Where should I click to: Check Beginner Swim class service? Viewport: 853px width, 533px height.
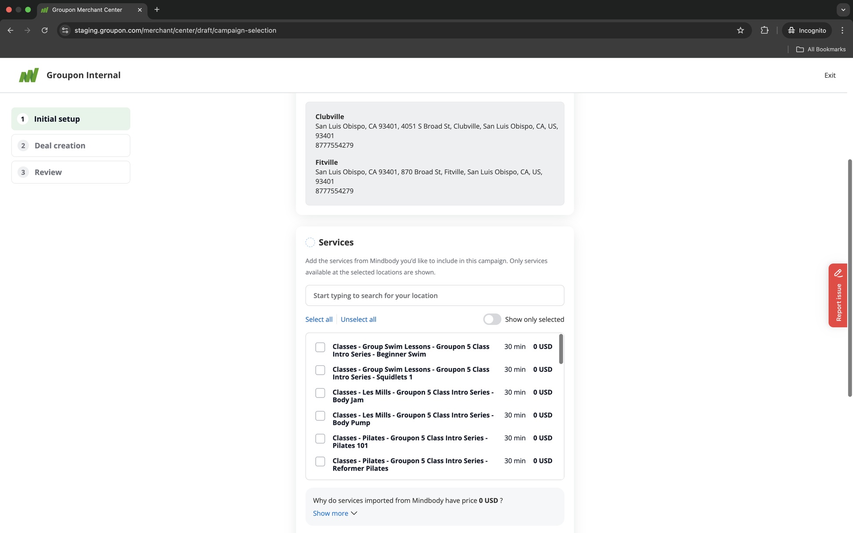320,347
